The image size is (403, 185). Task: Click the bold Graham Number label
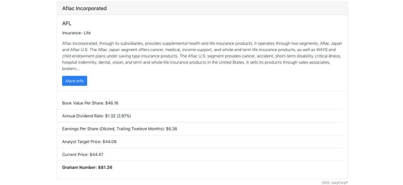[79, 167]
